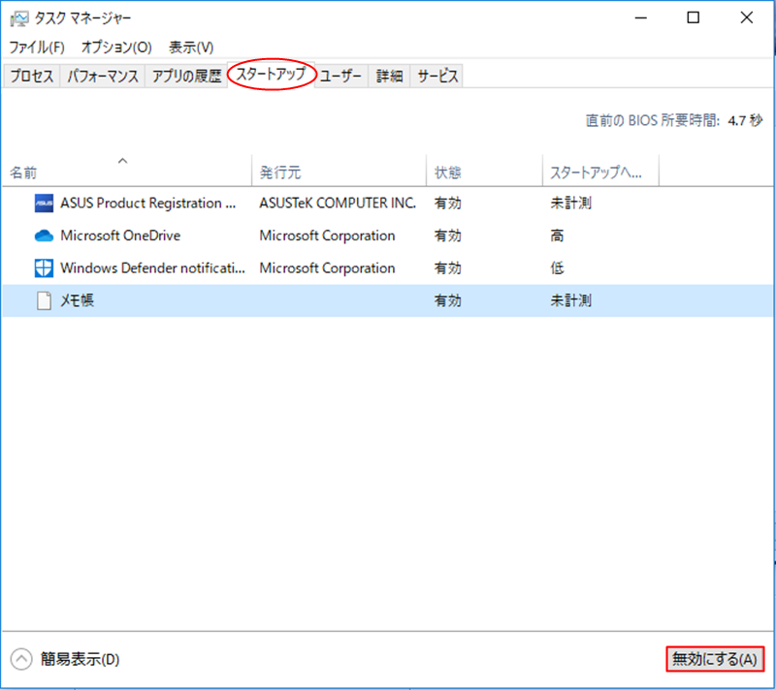Switch to the プロセス tab
This screenshot has width=776, height=690.
[32, 77]
